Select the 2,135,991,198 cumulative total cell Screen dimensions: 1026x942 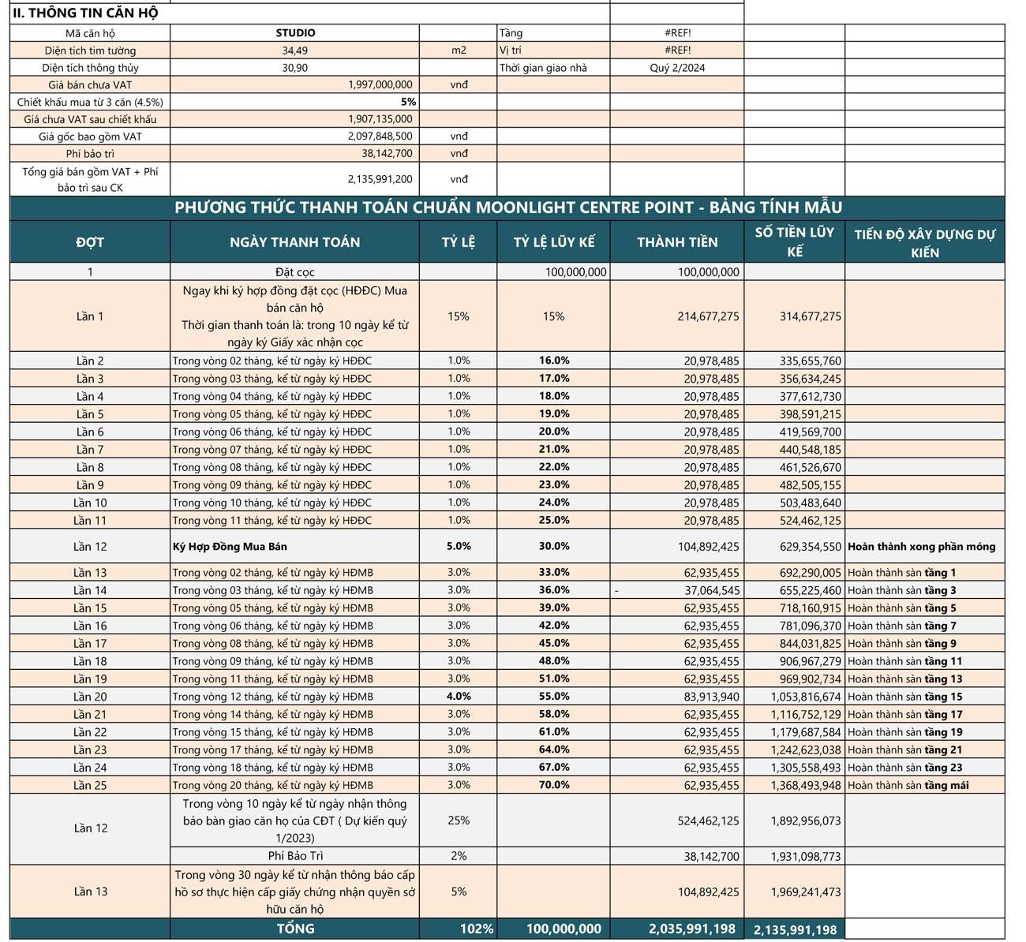point(795,929)
